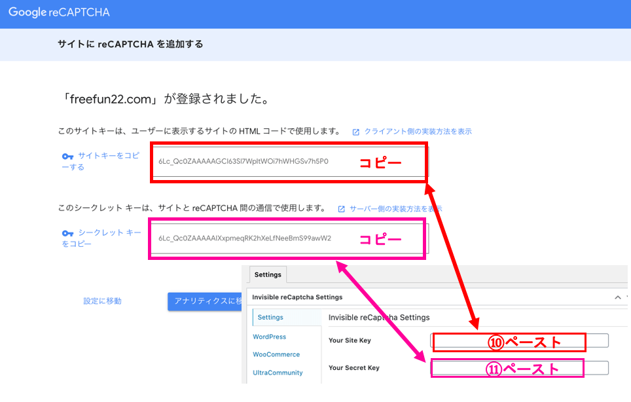Click サイトキーをコピーする link
The image size is (631, 402).
click(x=101, y=161)
